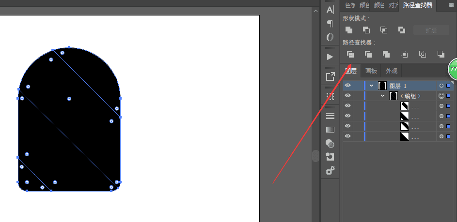457x222 pixels.
Task: Open the OpenType panel icon
Action: (x=330, y=37)
